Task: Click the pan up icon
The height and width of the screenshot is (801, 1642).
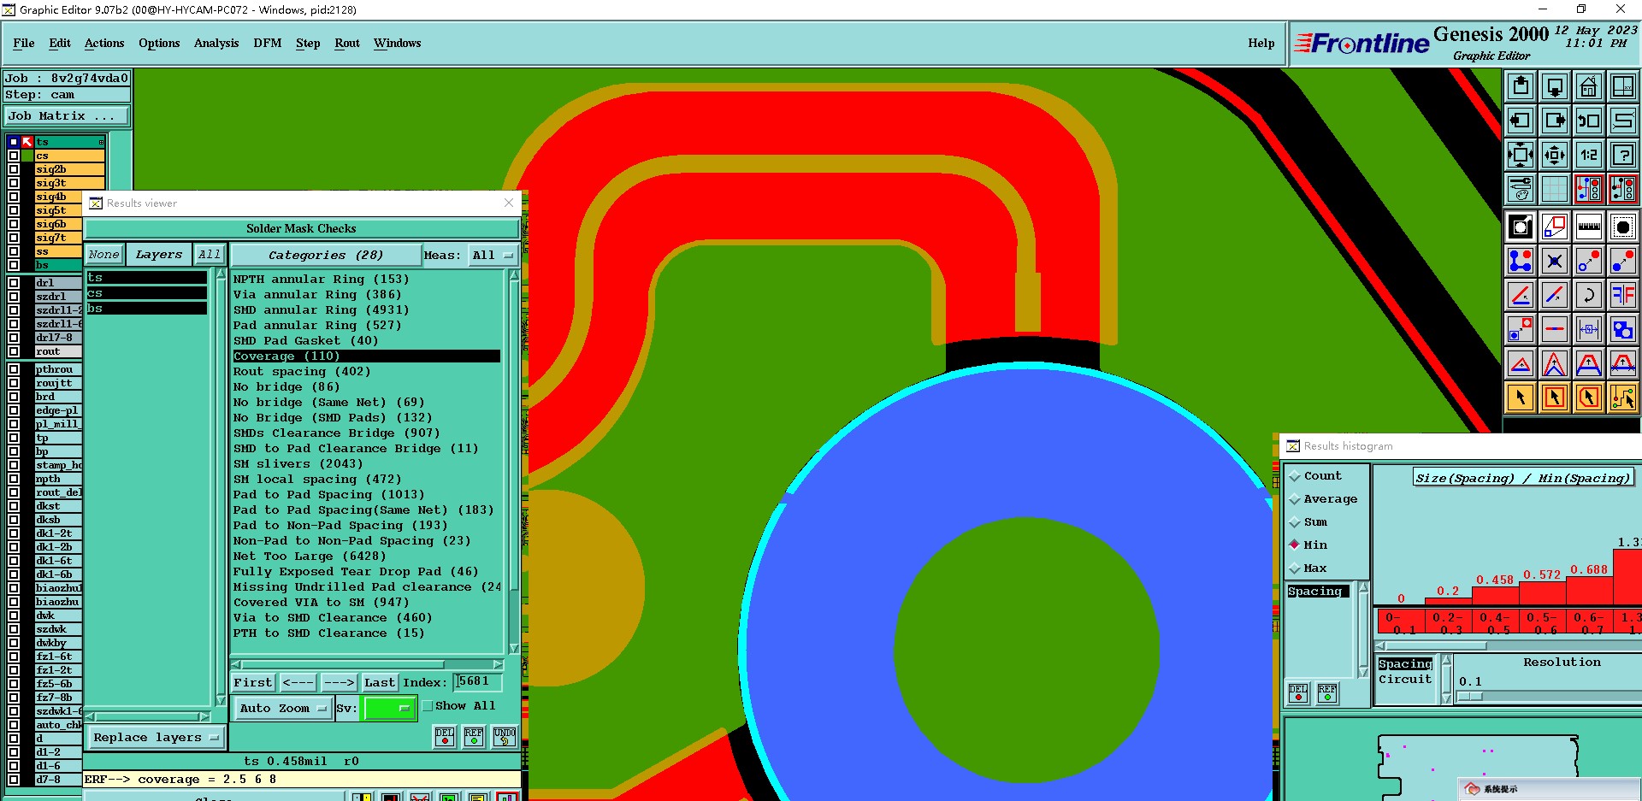Action: coord(1521,86)
